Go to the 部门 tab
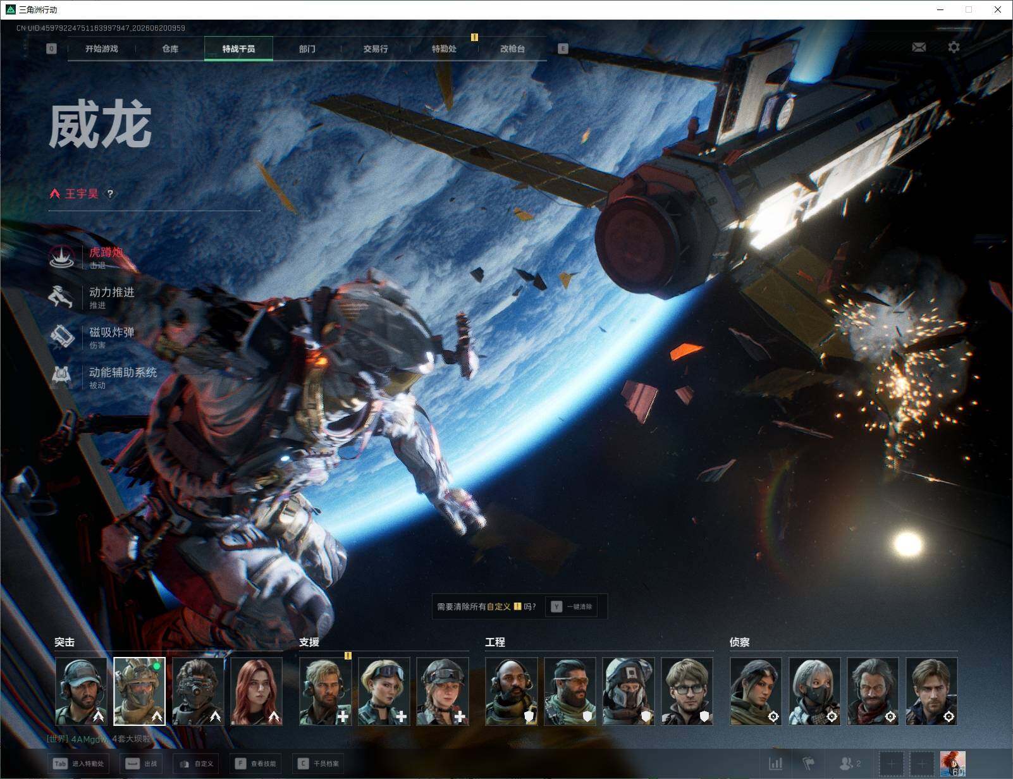 pyautogui.click(x=307, y=49)
